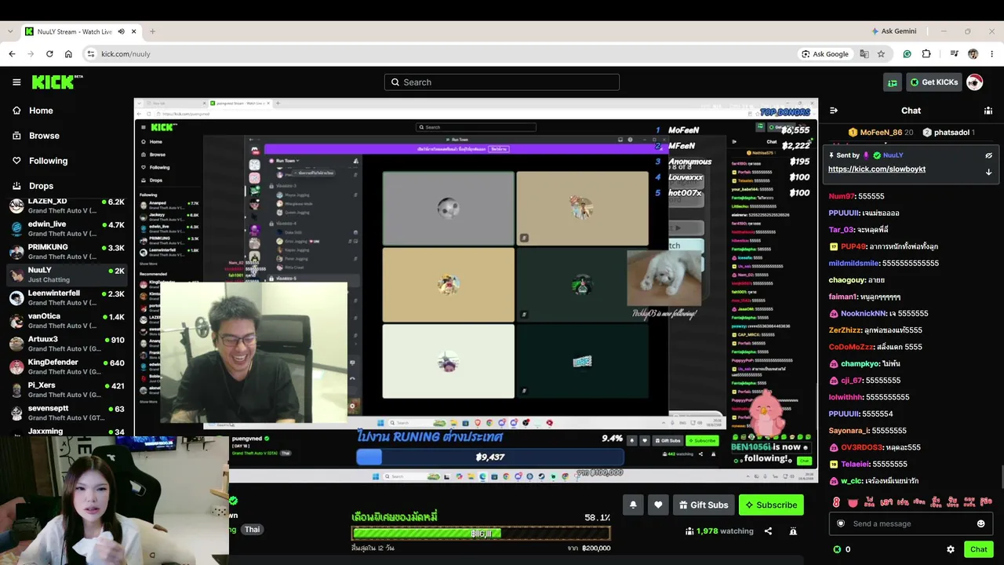The height and width of the screenshot is (565, 1004).
Task: Collapse the chat panel with arrow icon
Action: click(x=834, y=111)
